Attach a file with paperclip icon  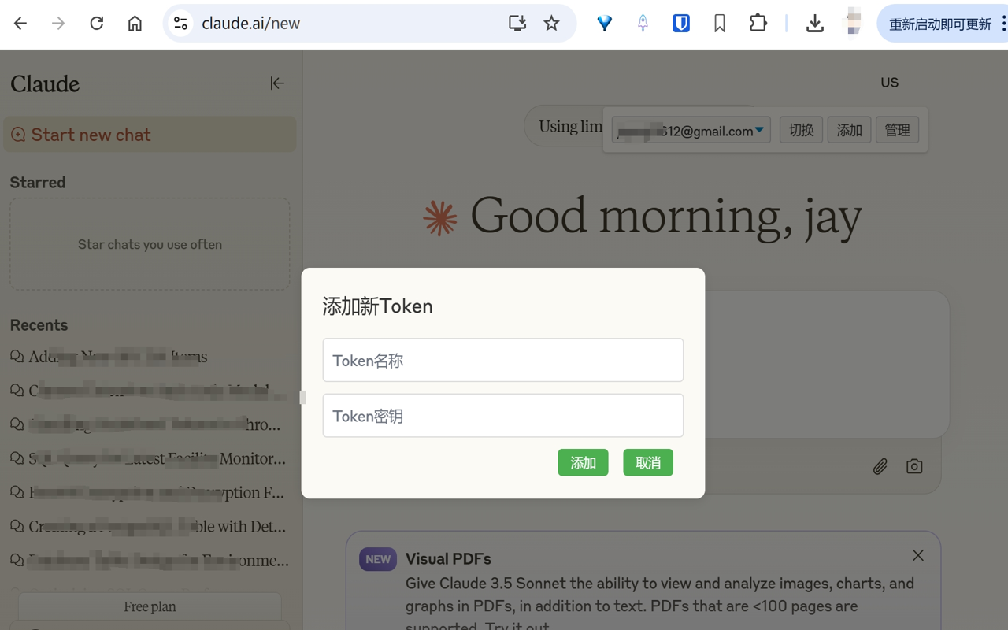click(x=880, y=466)
